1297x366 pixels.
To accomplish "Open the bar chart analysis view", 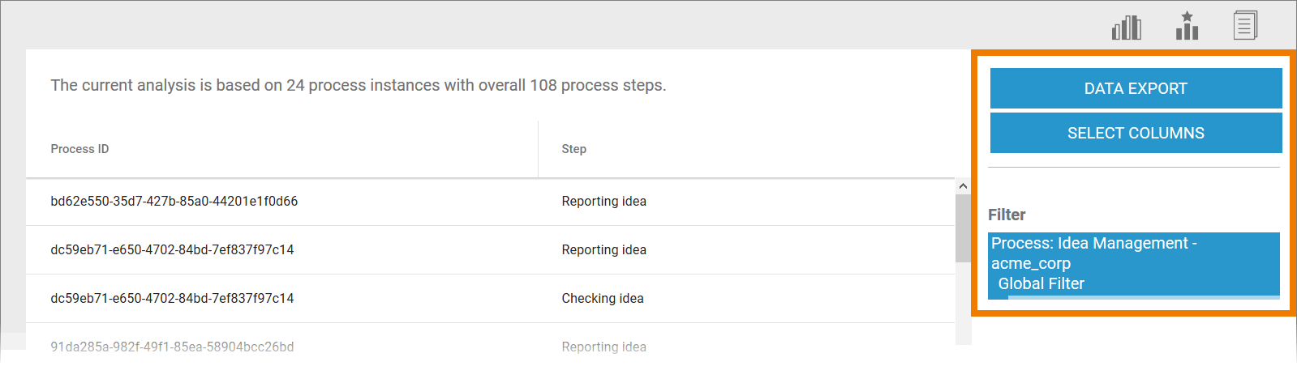I will 1126,28.
